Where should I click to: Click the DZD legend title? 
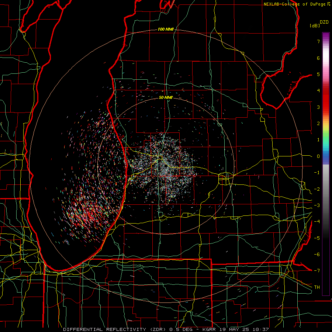pyautogui.click(x=324, y=22)
